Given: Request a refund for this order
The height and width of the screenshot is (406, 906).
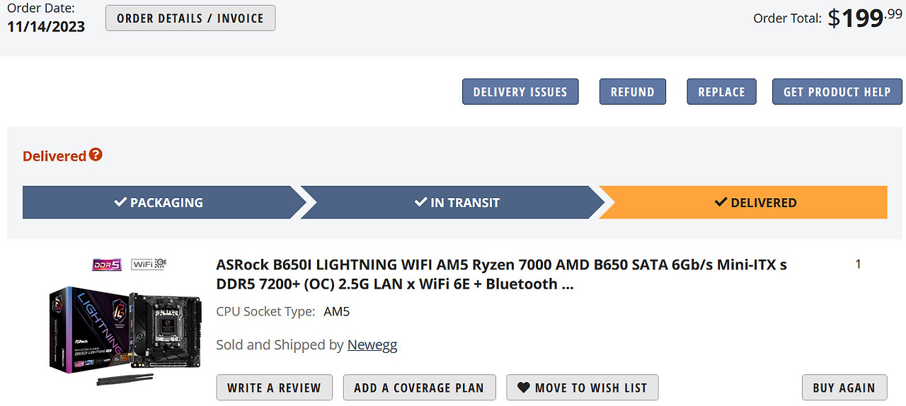Looking at the screenshot, I should point(633,92).
